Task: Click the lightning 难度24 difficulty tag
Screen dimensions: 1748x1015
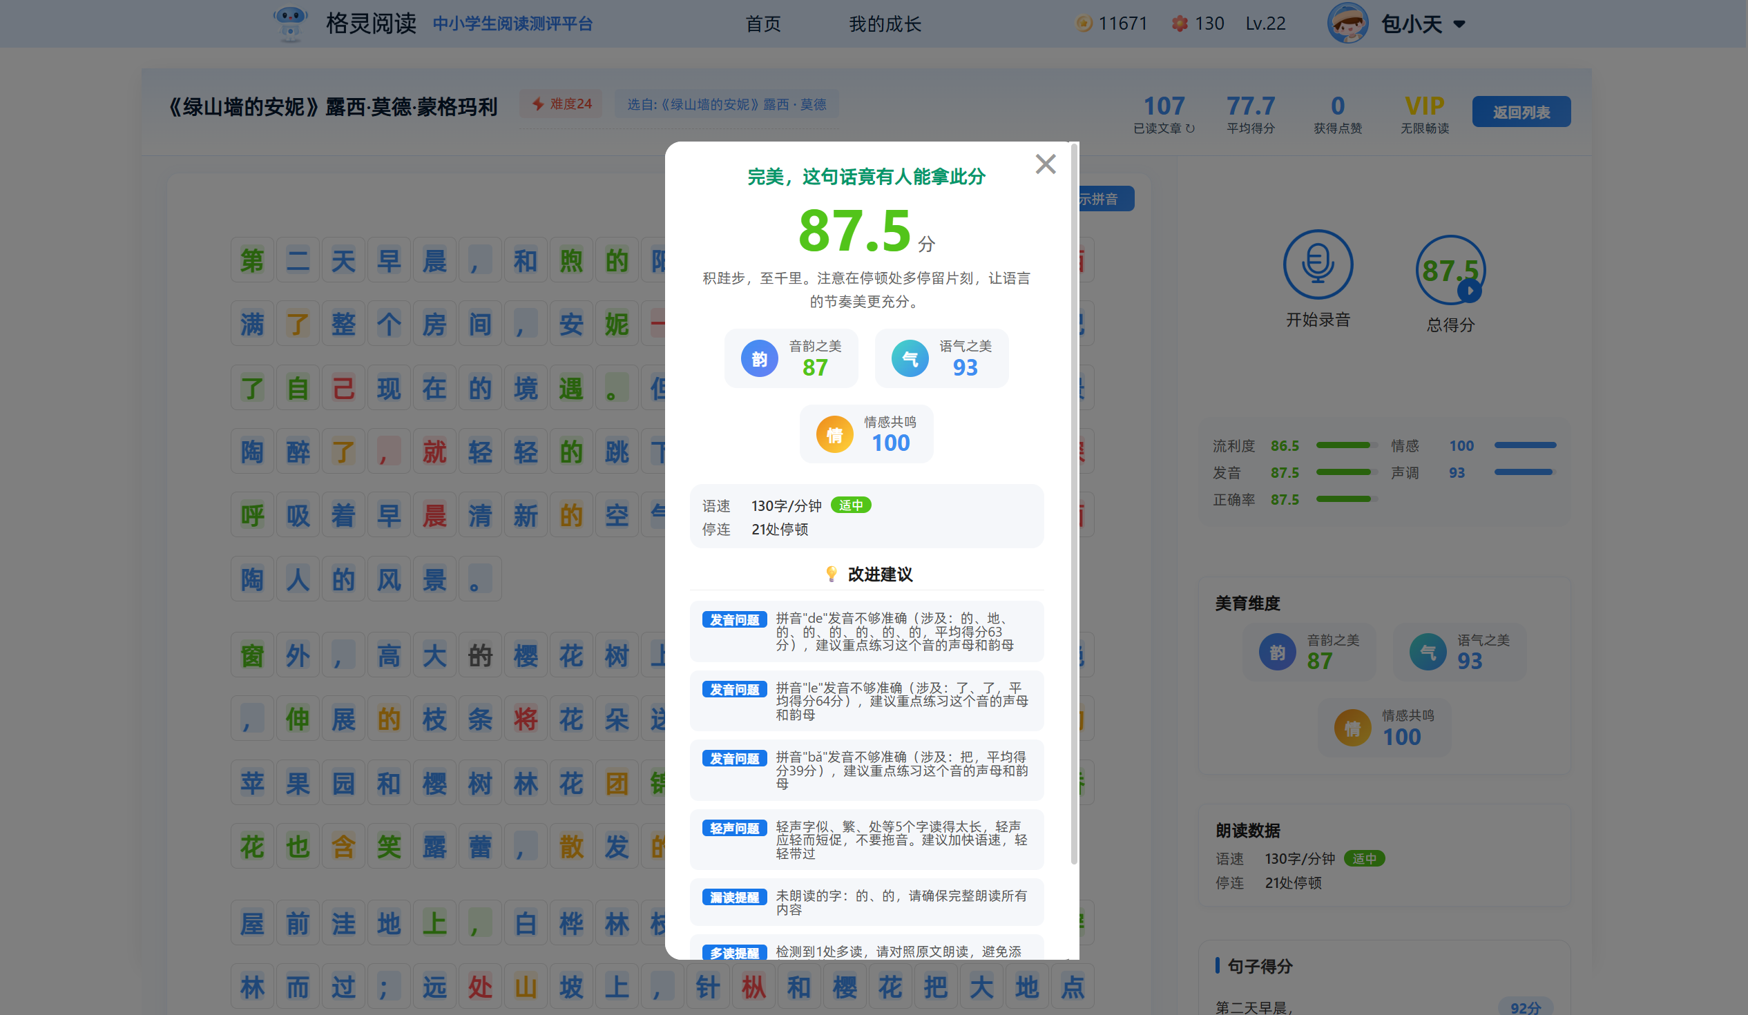Action: point(561,104)
